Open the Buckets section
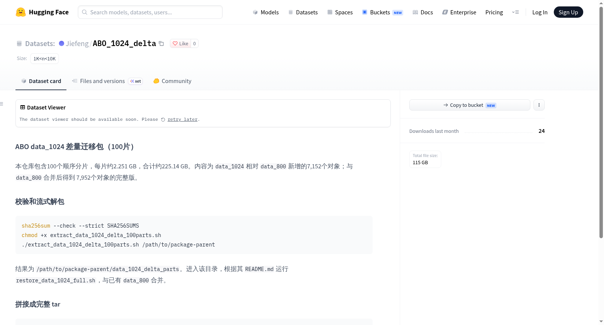This screenshot has width=604, height=325. pyautogui.click(x=382, y=12)
